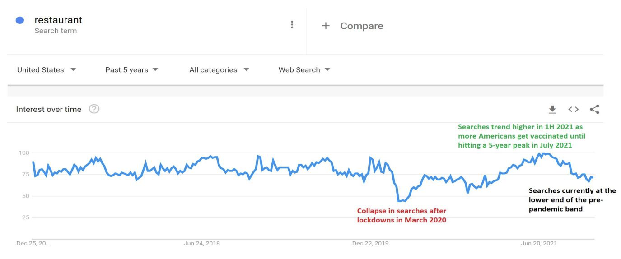Open the Web Search type dropdown

click(x=304, y=70)
